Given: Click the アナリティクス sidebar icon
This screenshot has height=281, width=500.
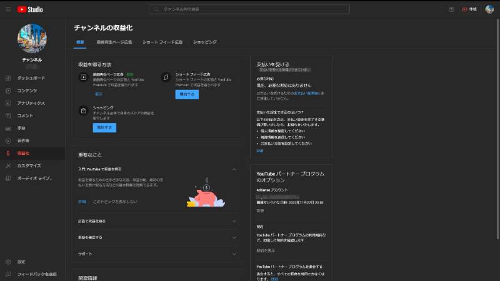Looking at the screenshot, I should [x=8, y=103].
